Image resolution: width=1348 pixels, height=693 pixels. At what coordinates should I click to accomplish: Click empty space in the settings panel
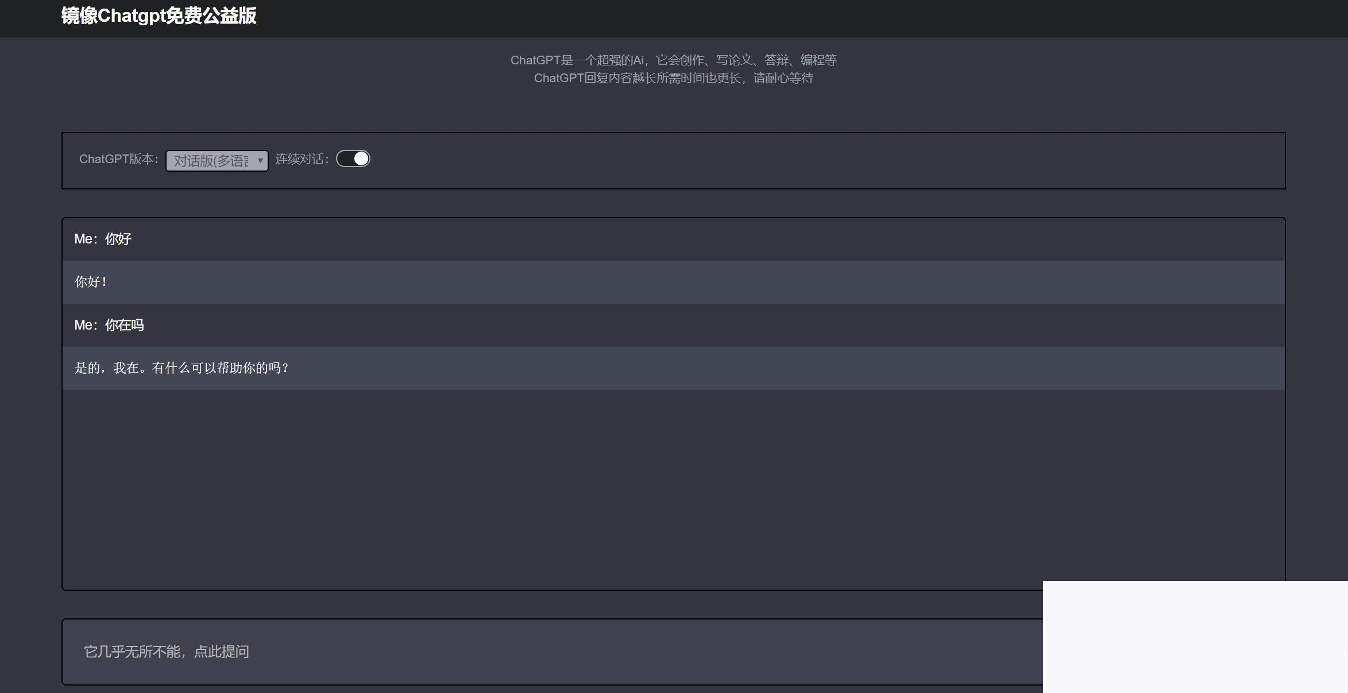804,161
